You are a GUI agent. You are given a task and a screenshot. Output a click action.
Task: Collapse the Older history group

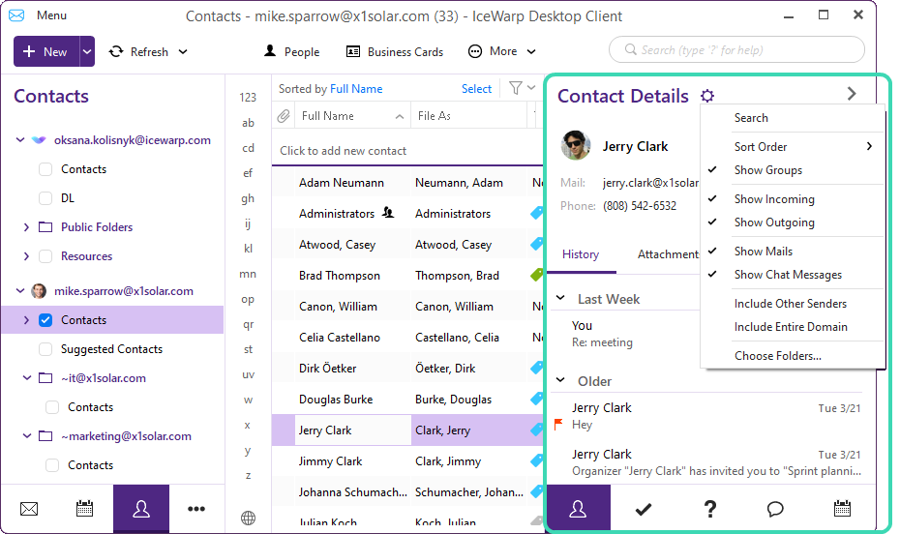coord(560,380)
